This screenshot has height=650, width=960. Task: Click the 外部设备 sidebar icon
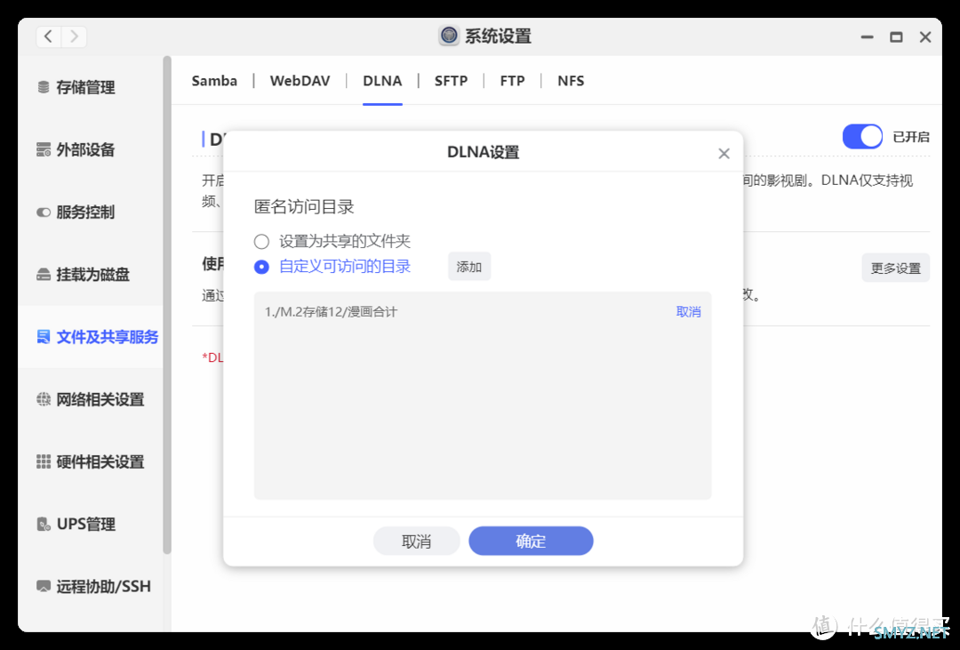point(44,149)
